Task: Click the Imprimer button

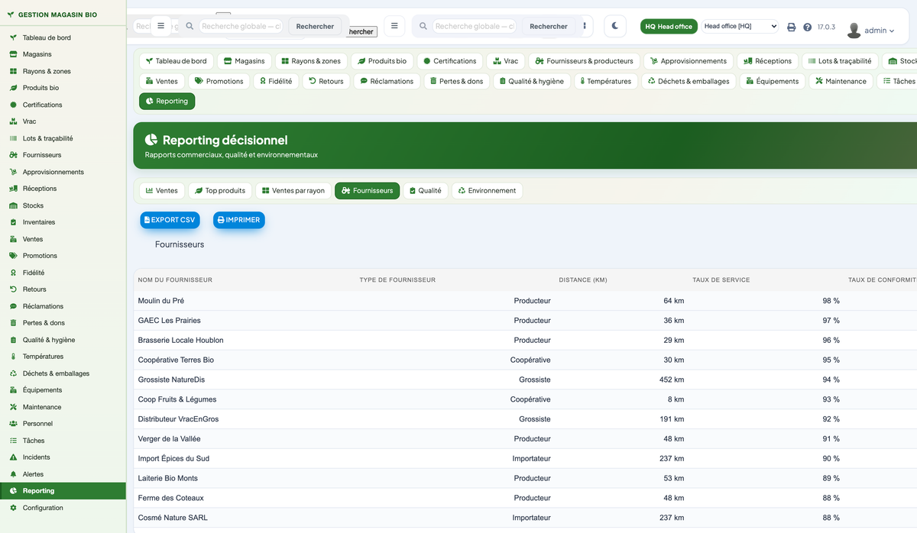Action: tap(238, 220)
